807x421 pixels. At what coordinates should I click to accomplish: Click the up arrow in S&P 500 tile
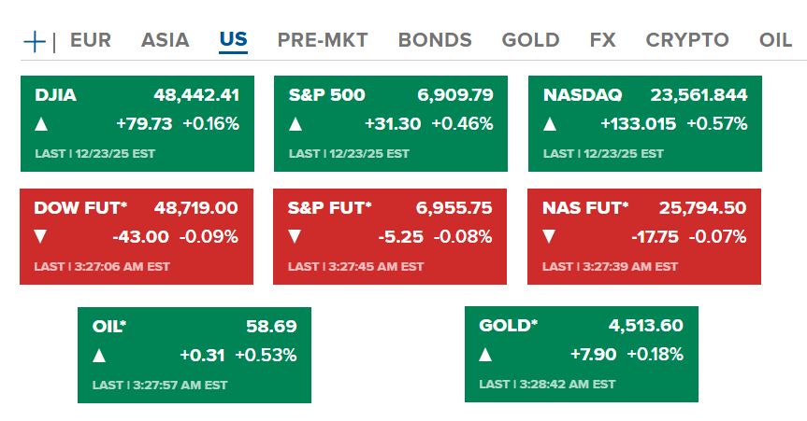tap(295, 124)
